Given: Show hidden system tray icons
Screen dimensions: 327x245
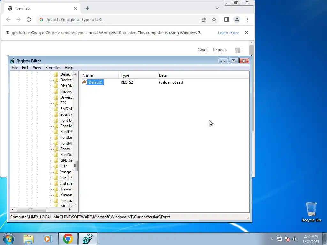Looking at the screenshot, I should [x=271, y=239].
